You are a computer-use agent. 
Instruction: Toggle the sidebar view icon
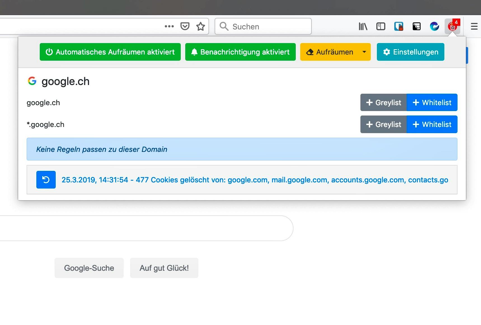click(381, 27)
